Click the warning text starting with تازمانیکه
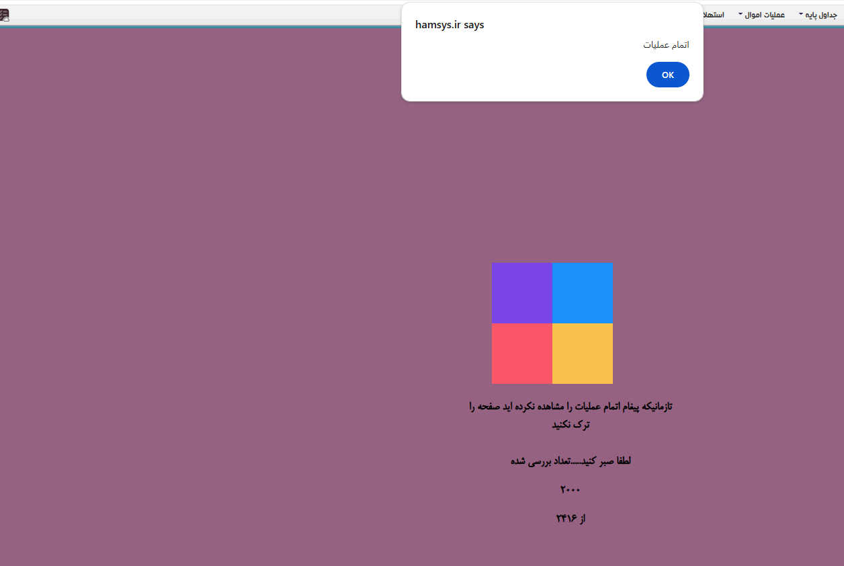 click(571, 407)
